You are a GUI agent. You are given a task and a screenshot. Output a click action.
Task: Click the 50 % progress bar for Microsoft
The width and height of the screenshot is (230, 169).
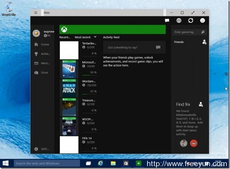[89, 75]
